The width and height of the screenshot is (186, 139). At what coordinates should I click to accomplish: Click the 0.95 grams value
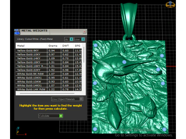[x=52, y=78]
